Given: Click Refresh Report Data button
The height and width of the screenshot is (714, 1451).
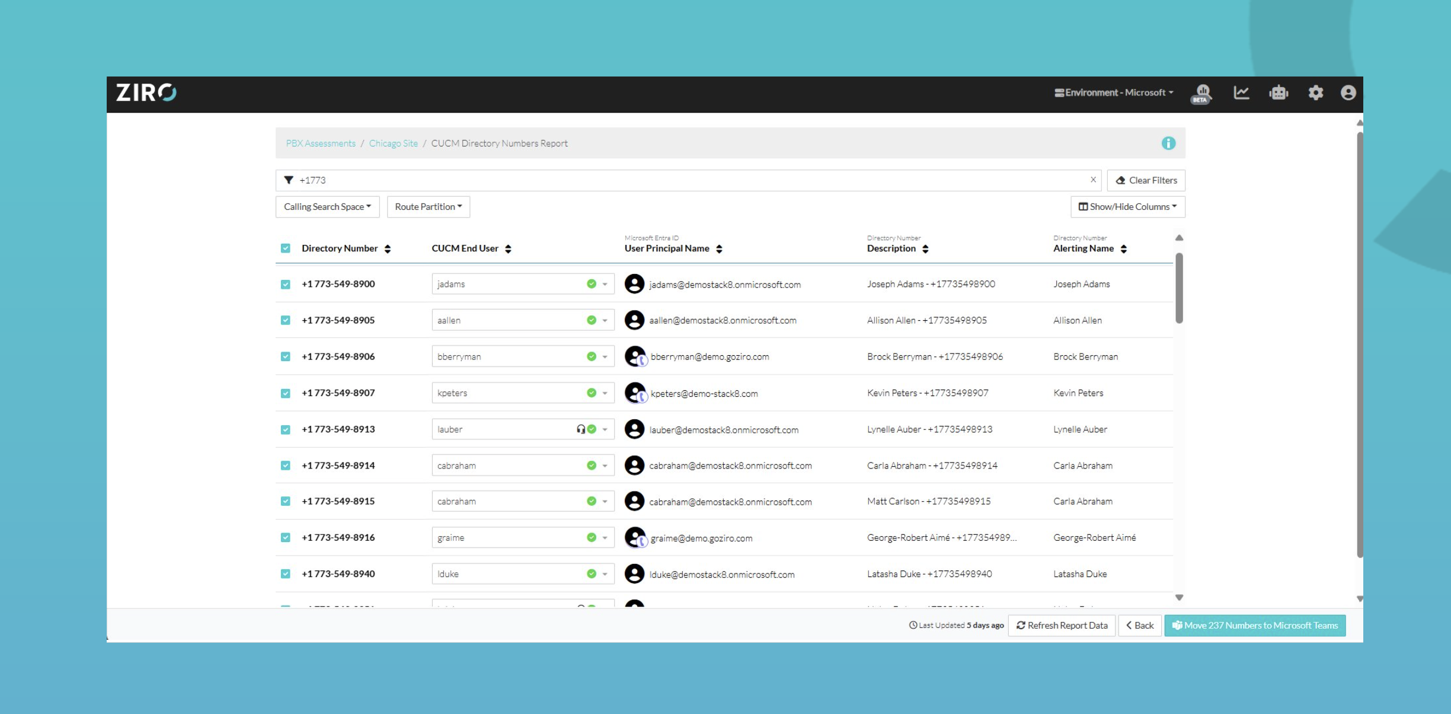Looking at the screenshot, I should 1062,625.
